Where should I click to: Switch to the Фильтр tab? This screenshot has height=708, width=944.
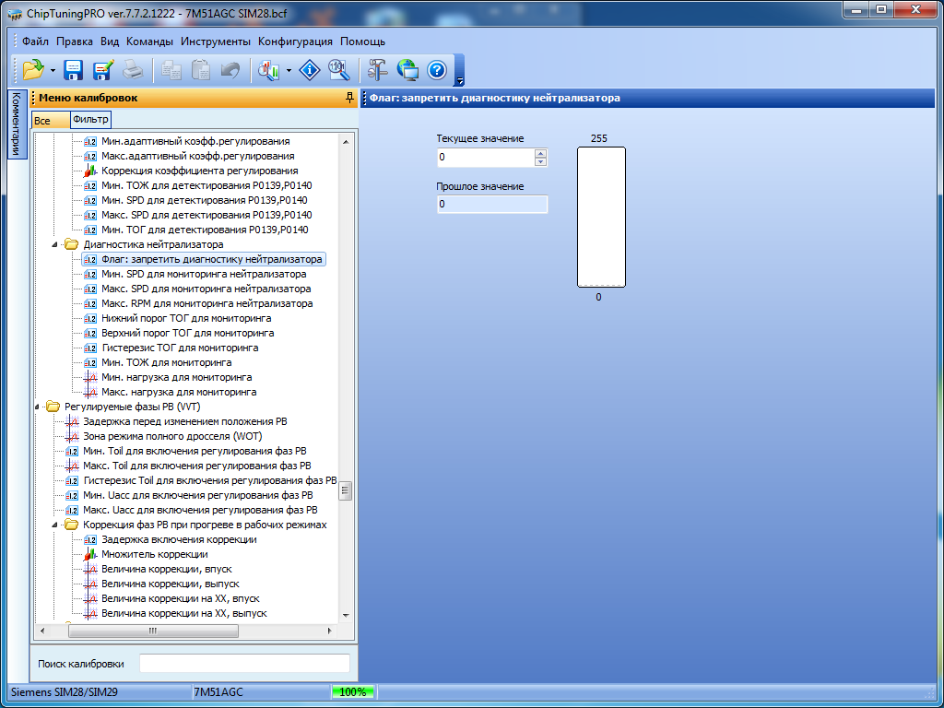[90, 120]
